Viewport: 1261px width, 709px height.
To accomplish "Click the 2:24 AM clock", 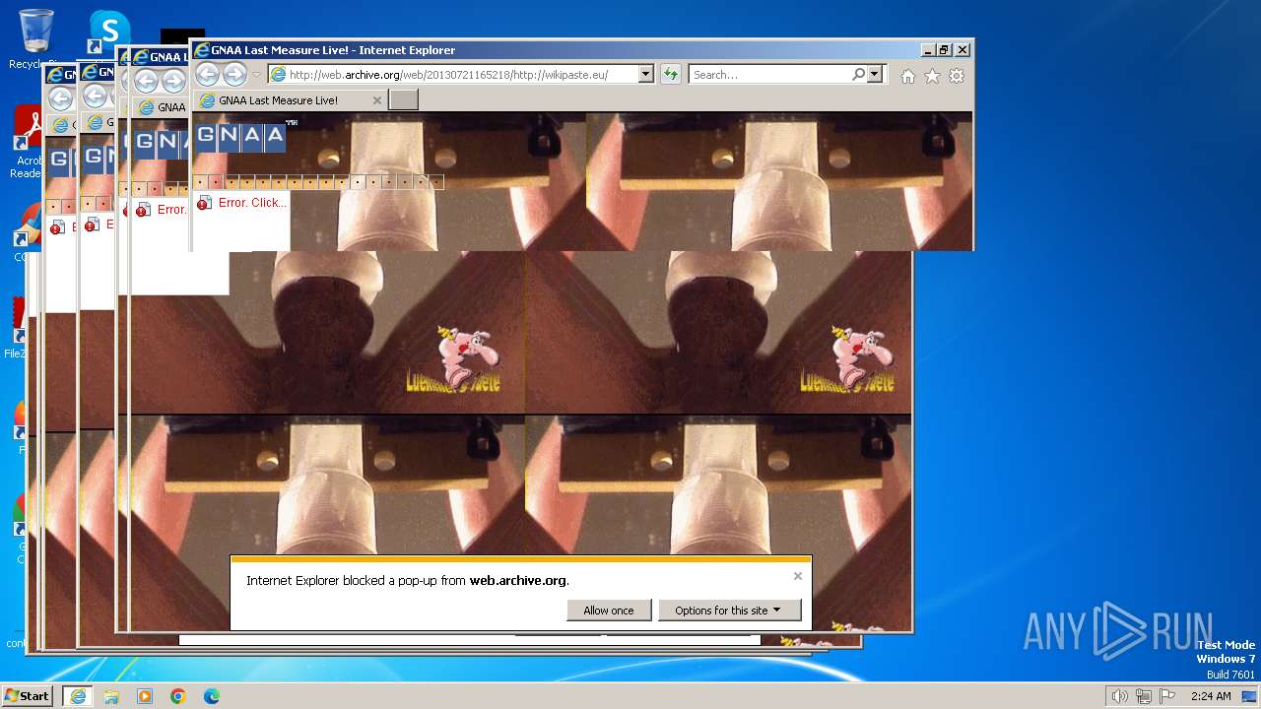I will coord(1211,696).
